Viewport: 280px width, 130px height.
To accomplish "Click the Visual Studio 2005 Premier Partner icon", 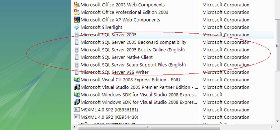I will click(77, 87).
